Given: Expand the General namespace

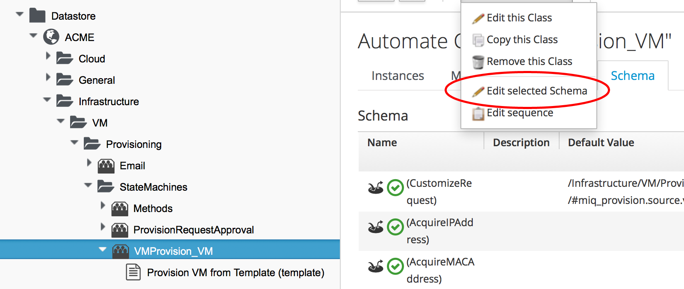Looking at the screenshot, I should [48, 77].
